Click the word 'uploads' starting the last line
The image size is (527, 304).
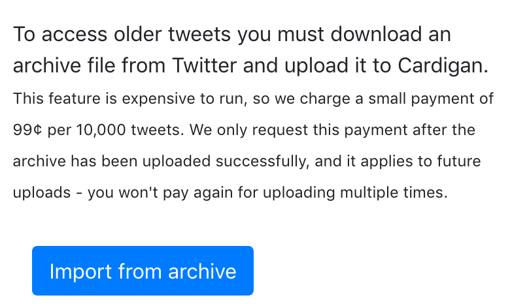coord(42,192)
